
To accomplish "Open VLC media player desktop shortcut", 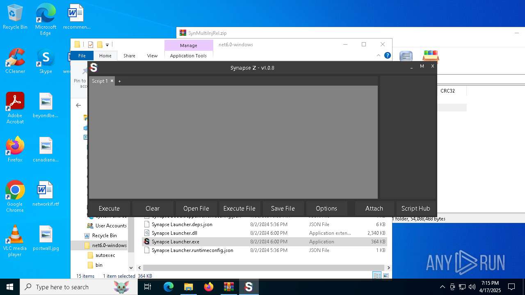I will point(15,241).
